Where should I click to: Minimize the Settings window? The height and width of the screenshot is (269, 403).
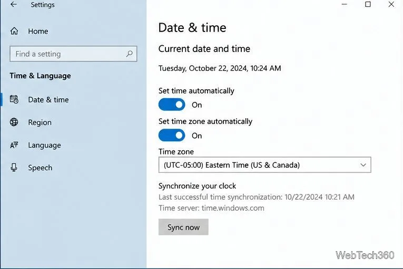coord(345,4)
